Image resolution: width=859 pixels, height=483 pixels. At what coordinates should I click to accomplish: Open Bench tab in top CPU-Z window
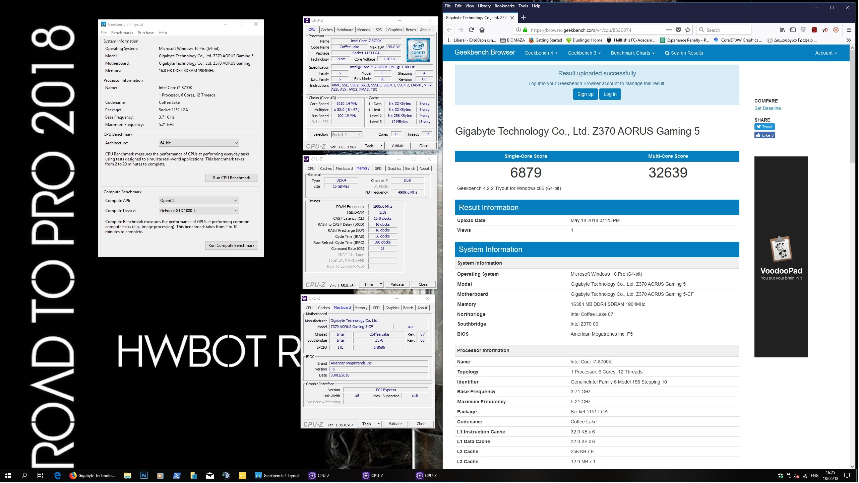click(411, 30)
